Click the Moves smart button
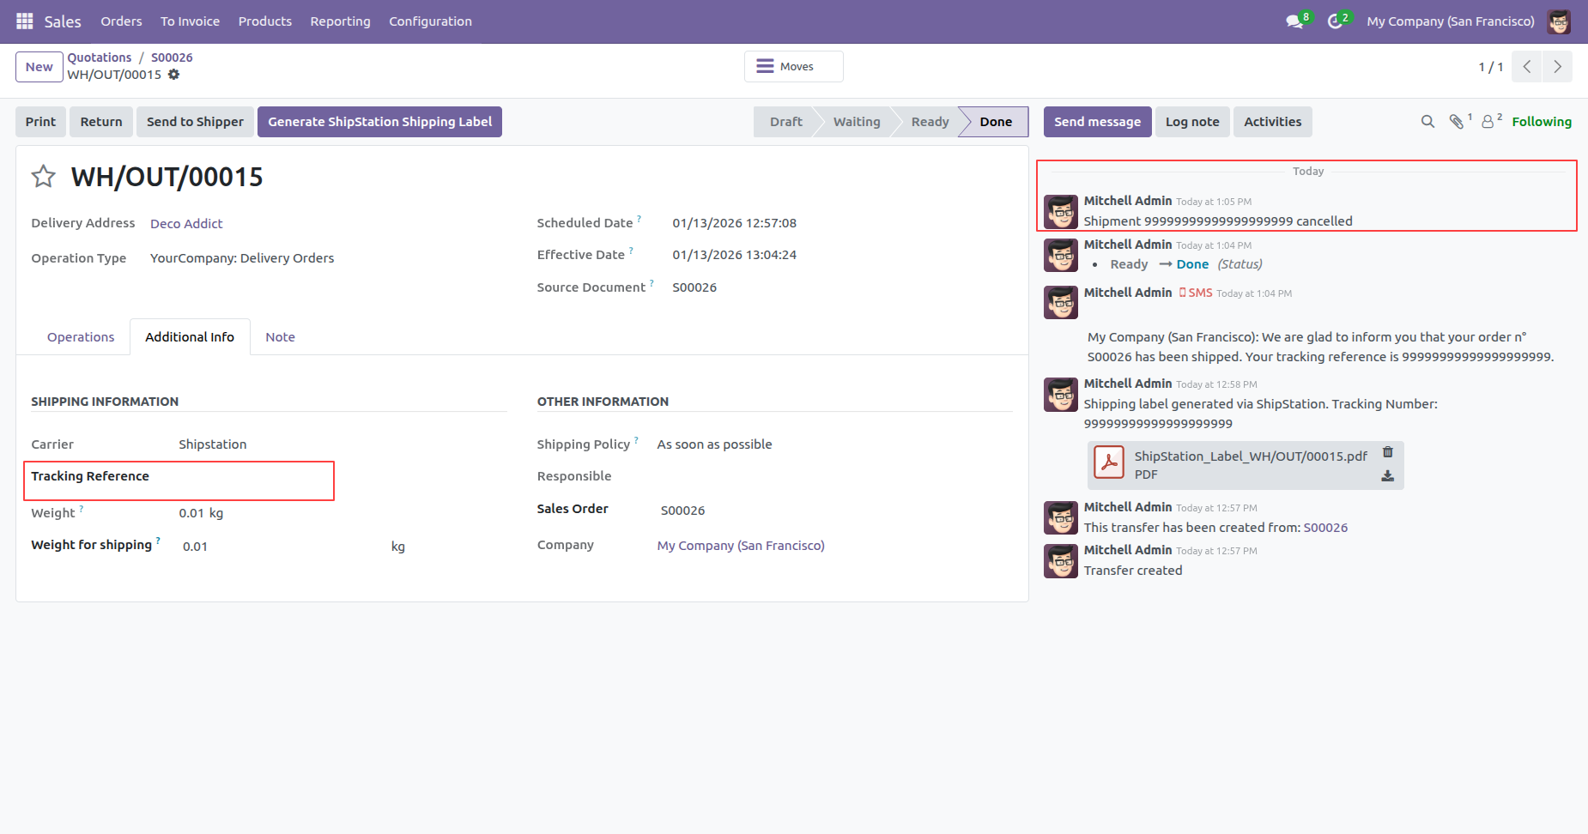The width and height of the screenshot is (1588, 834). (x=794, y=67)
